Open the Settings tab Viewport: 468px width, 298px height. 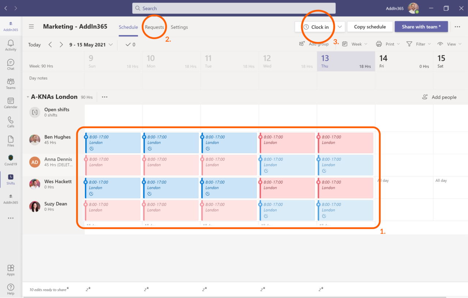click(x=179, y=27)
